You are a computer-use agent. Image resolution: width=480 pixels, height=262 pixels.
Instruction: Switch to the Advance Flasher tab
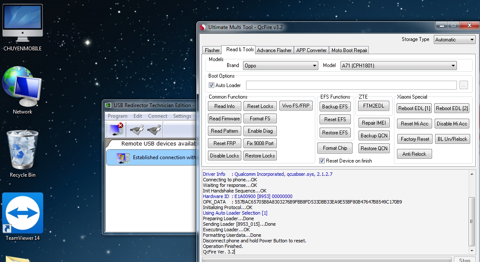274,50
